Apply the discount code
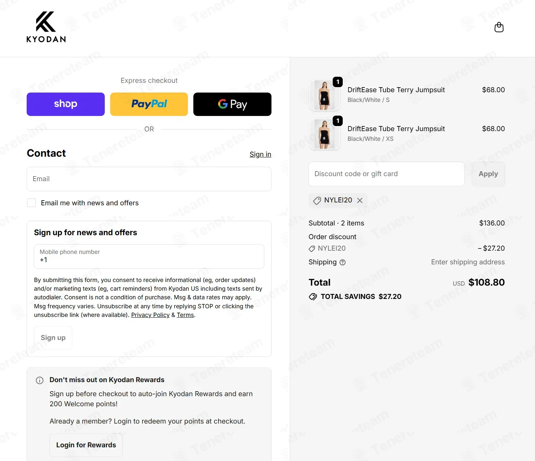The width and height of the screenshot is (535, 461). (x=488, y=174)
